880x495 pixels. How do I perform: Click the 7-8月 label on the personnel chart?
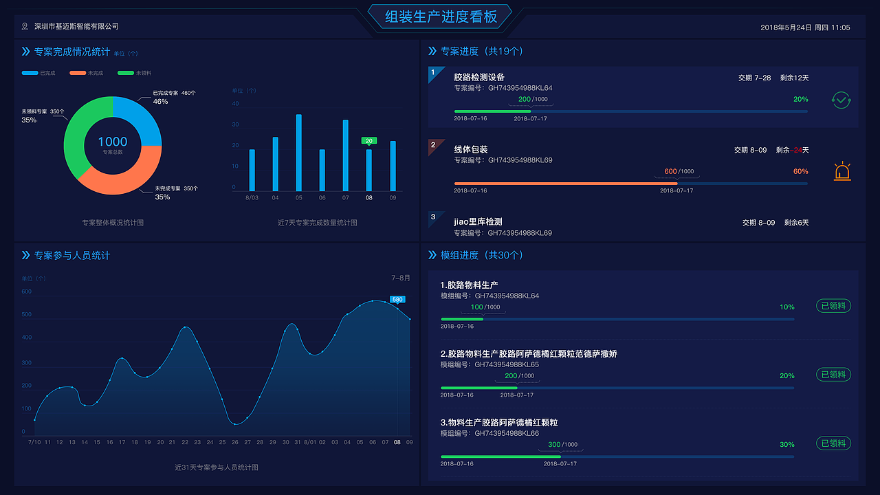coord(401,278)
